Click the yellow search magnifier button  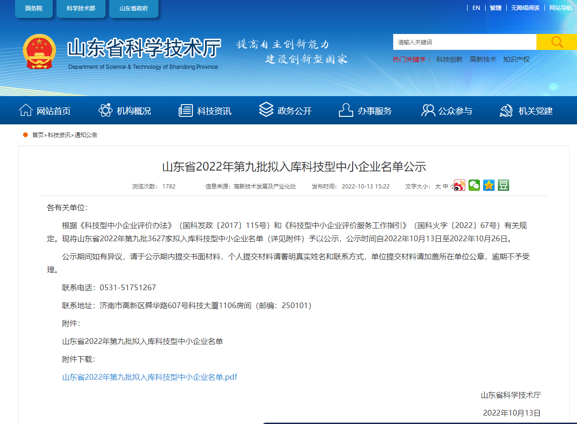(557, 42)
